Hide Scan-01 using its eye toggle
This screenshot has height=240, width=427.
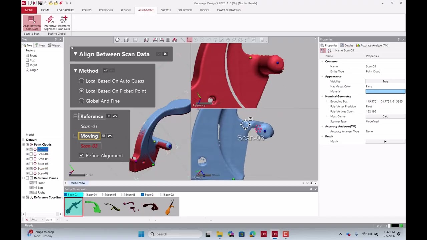tap(31, 169)
